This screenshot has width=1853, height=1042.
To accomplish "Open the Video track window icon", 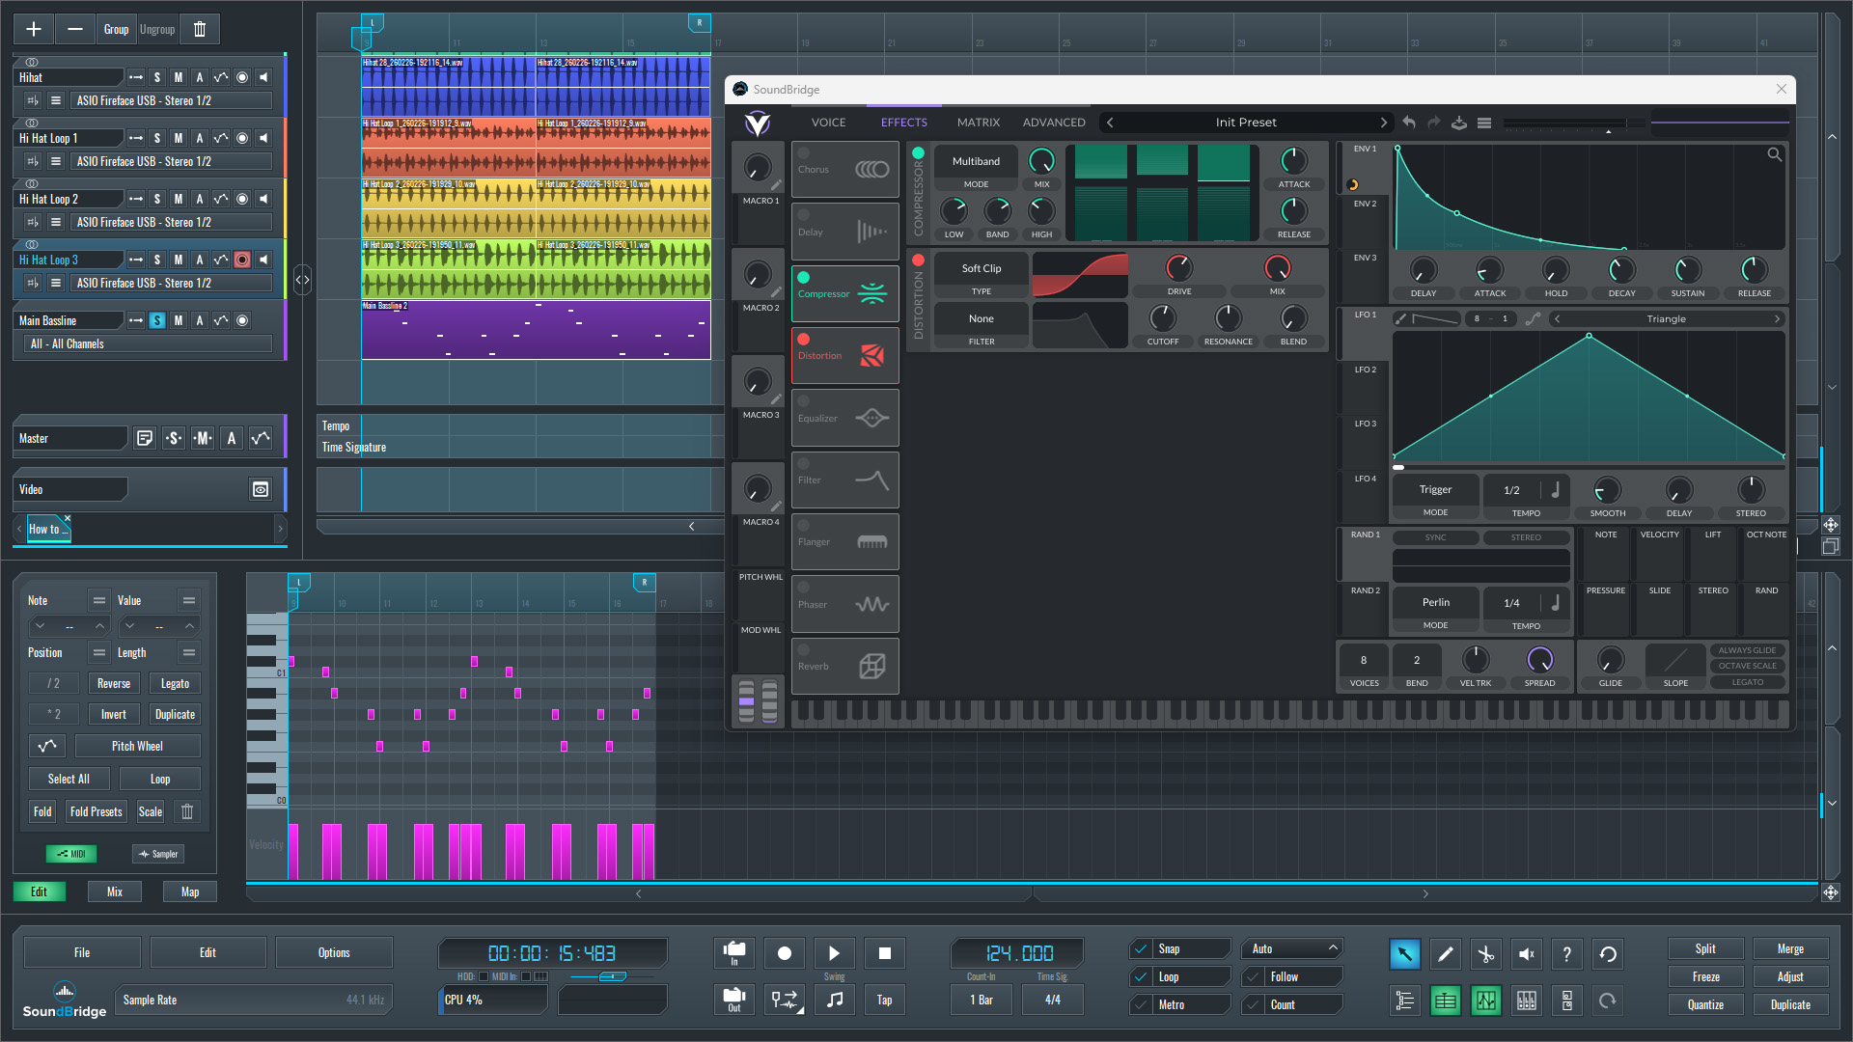I will pos(261,489).
